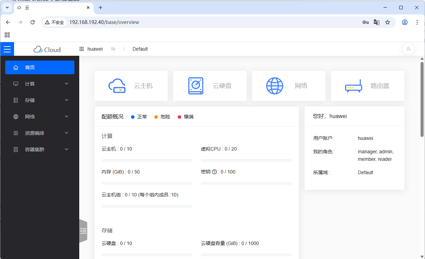Screen dimensions: 425x259
Task: Click the globe icon beside sidebar 网络
Action: pos(16,117)
